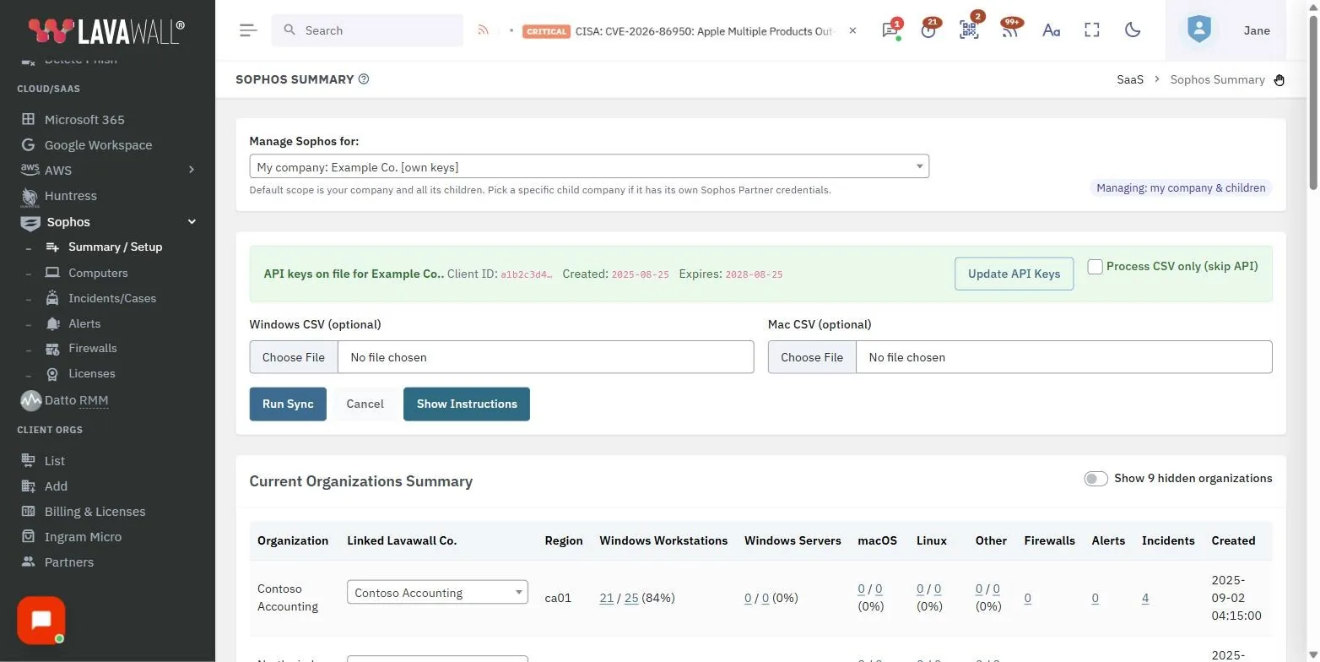1320x662 pixels.
Task: Expand the AWS sidebar submenu arrow
Action: coord(192,170)
